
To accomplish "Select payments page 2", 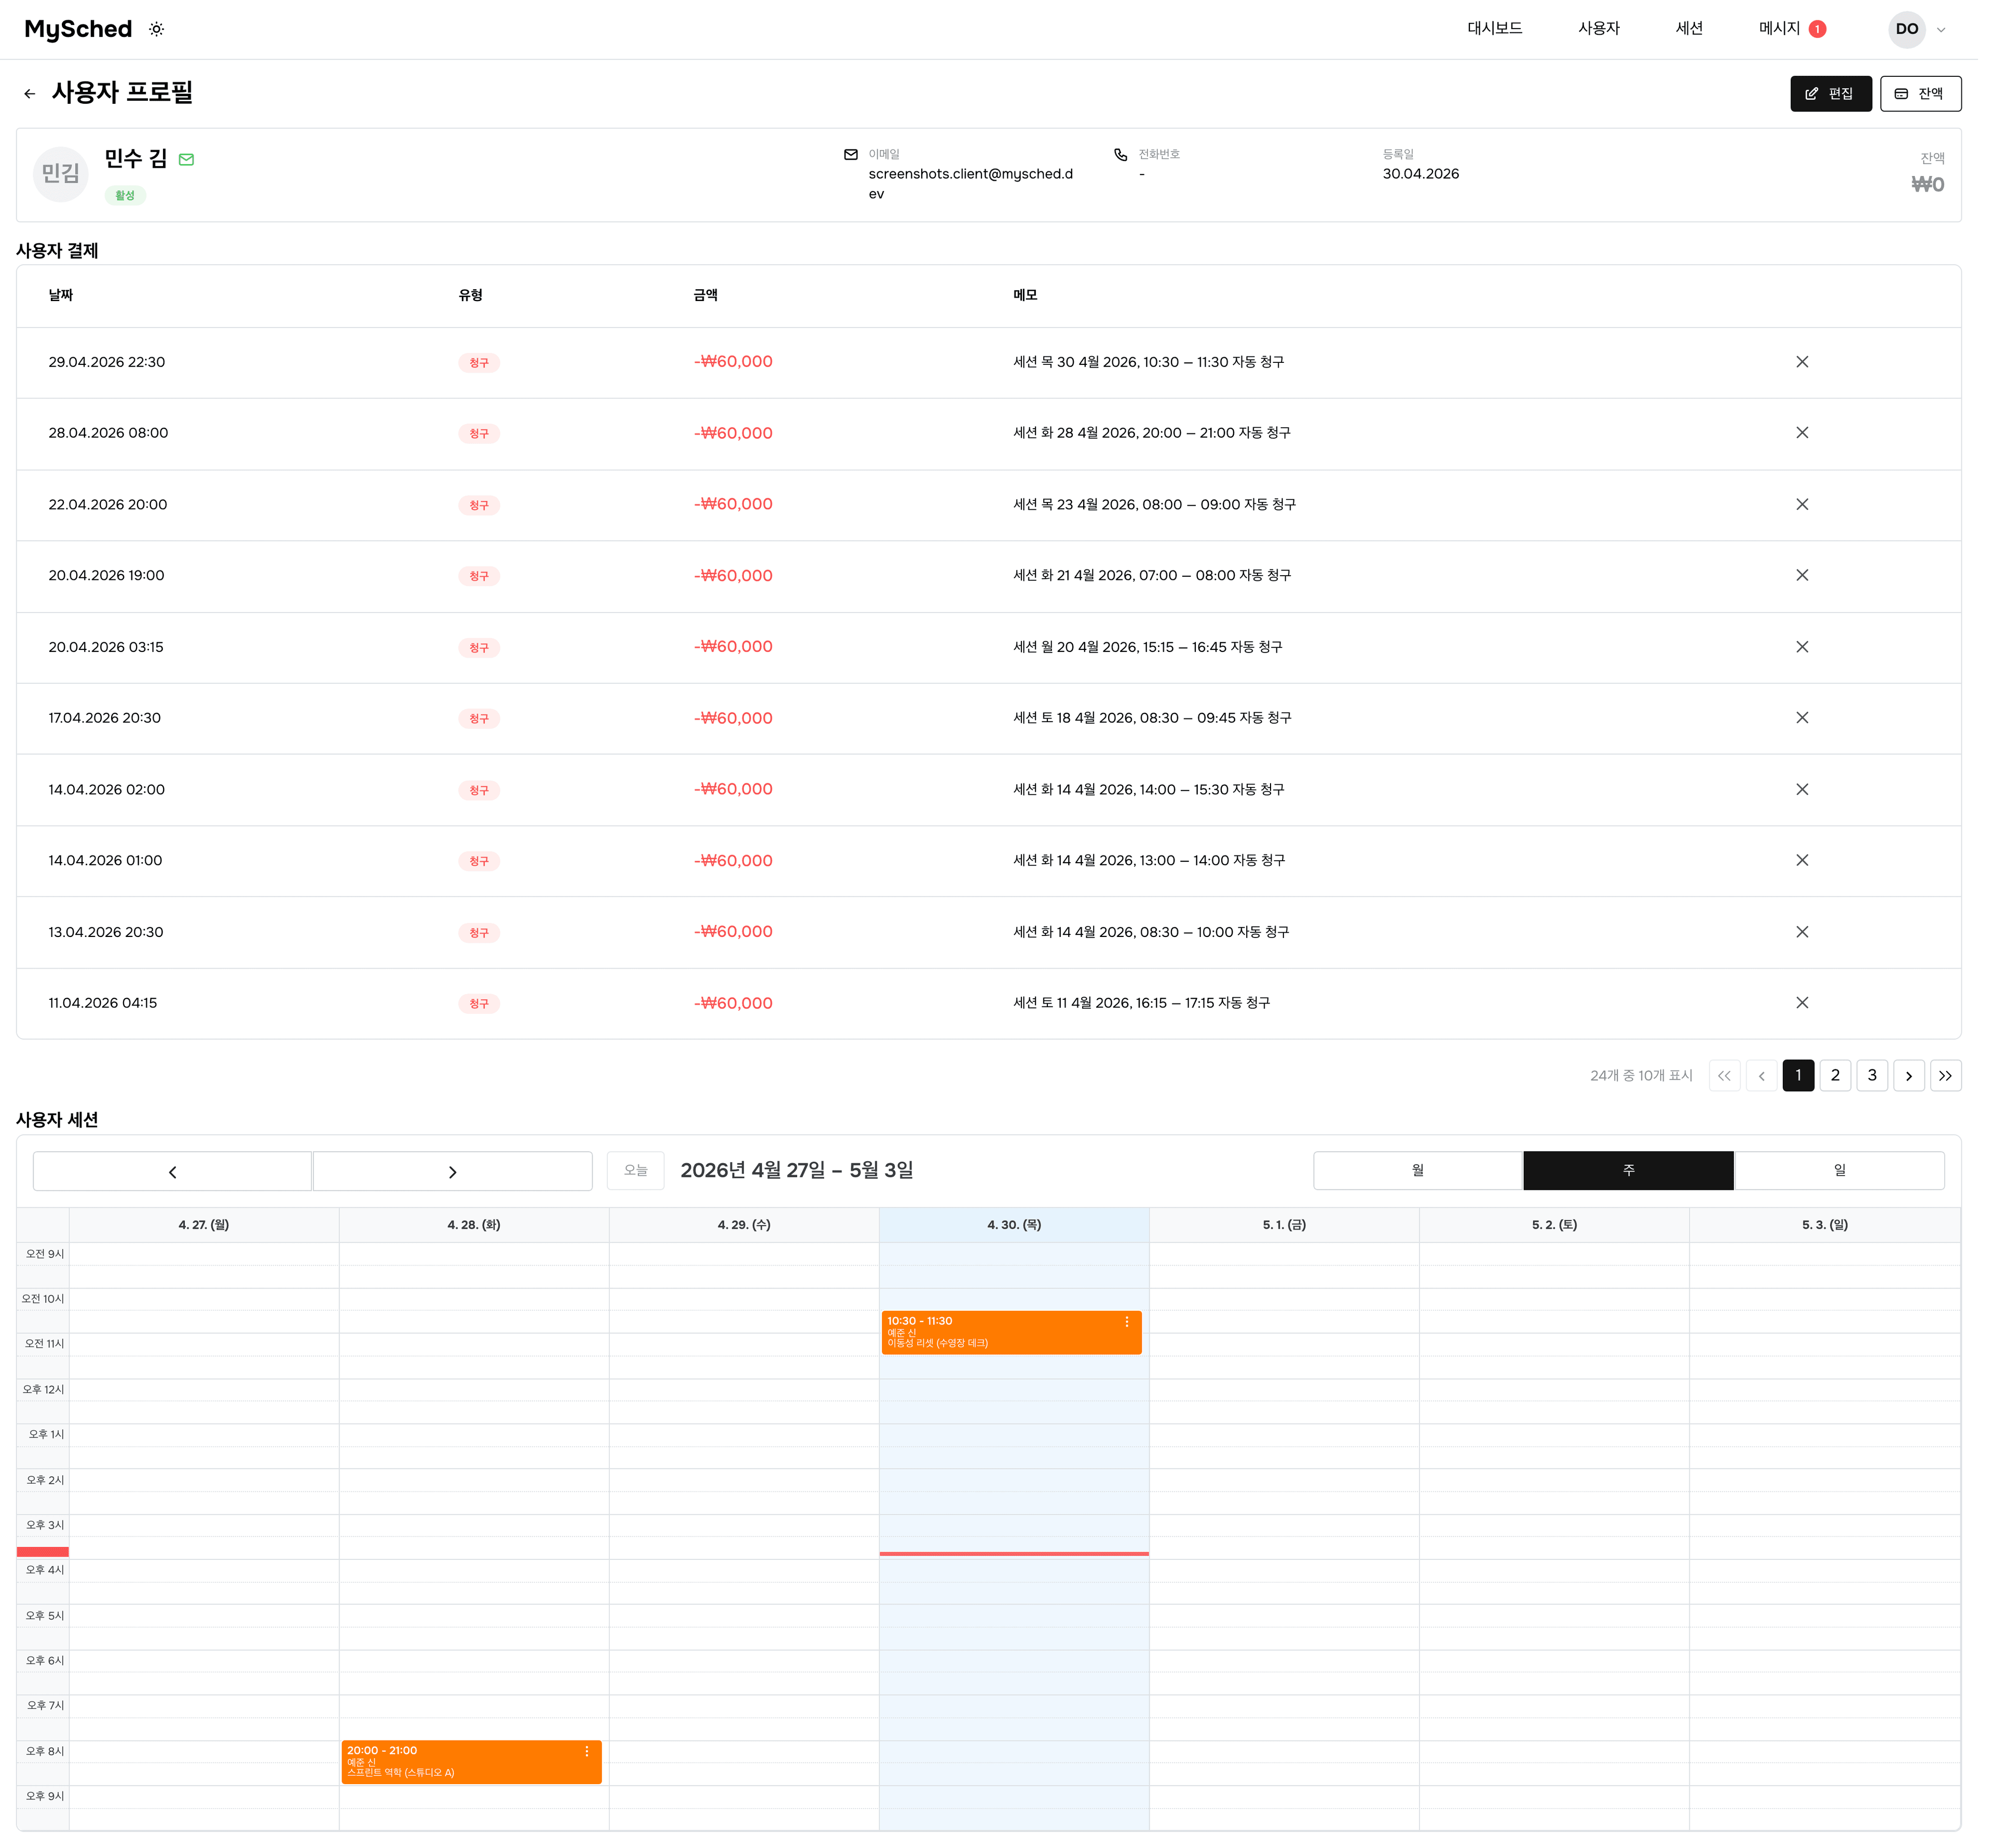I will (1834, 1076).
